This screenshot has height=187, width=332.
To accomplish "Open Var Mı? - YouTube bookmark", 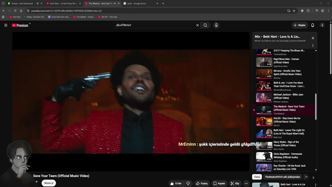I will coord(108,17).
